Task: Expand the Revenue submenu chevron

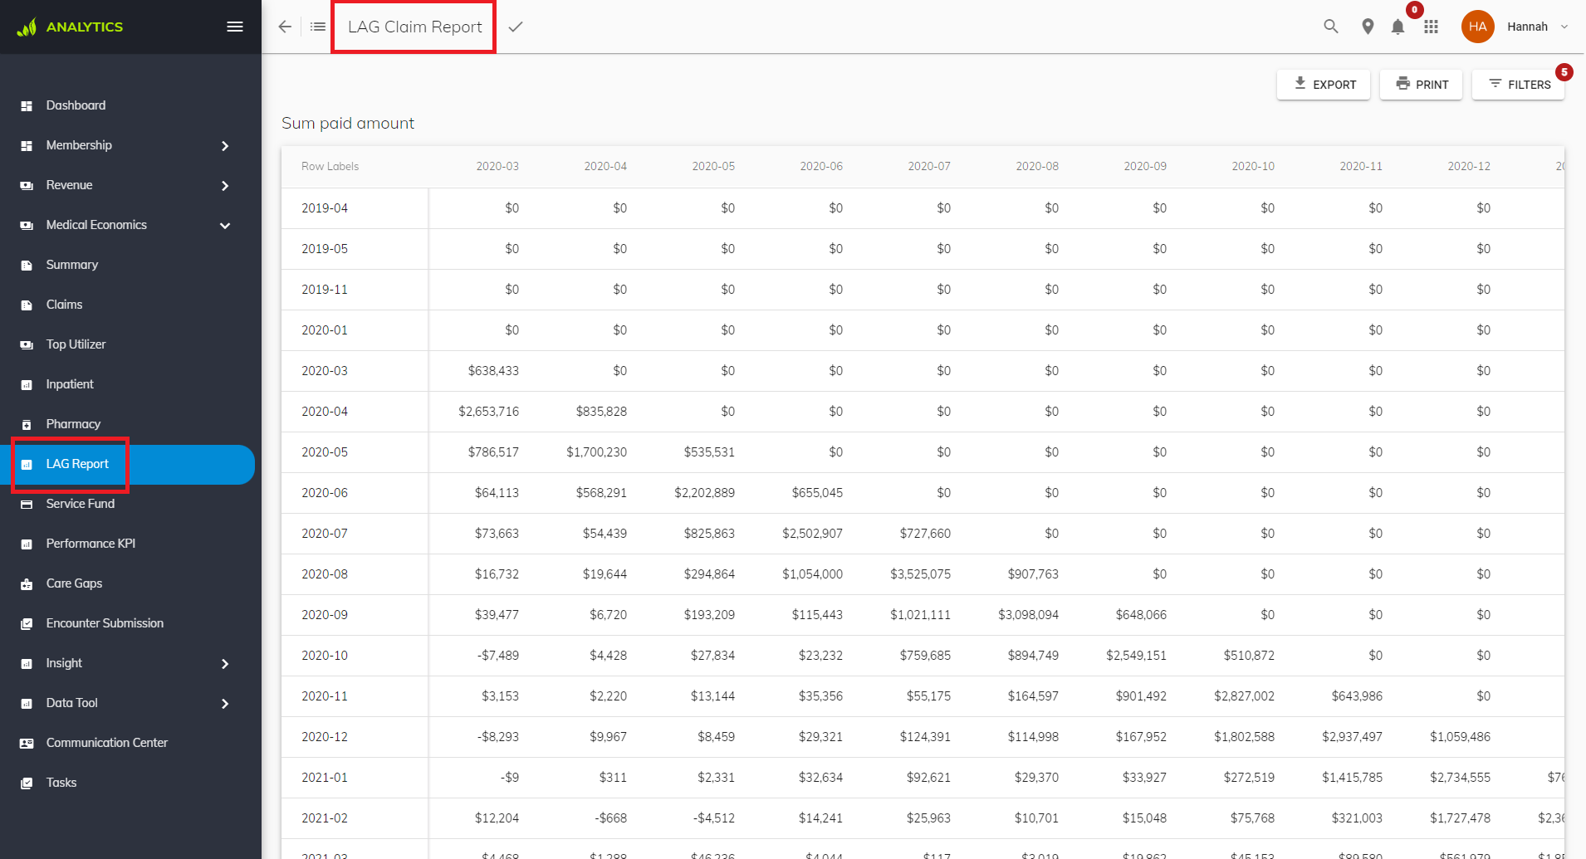Action: [x=225, y=185]
